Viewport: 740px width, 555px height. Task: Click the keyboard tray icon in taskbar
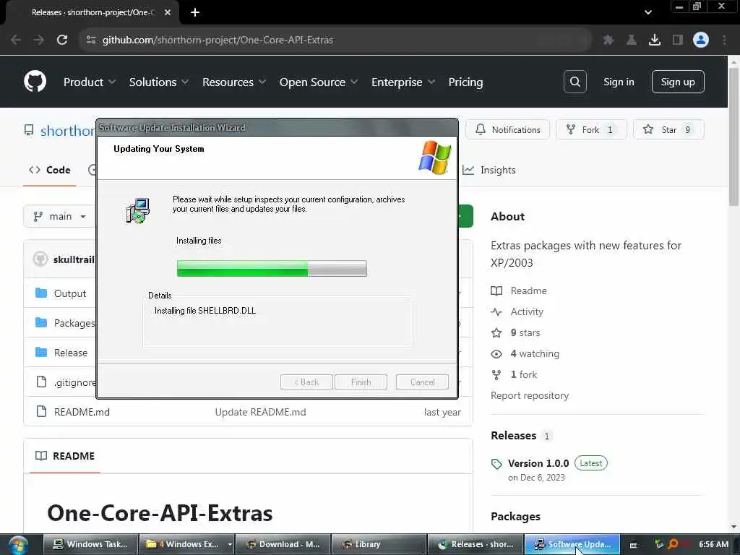(x=633, y=545)
